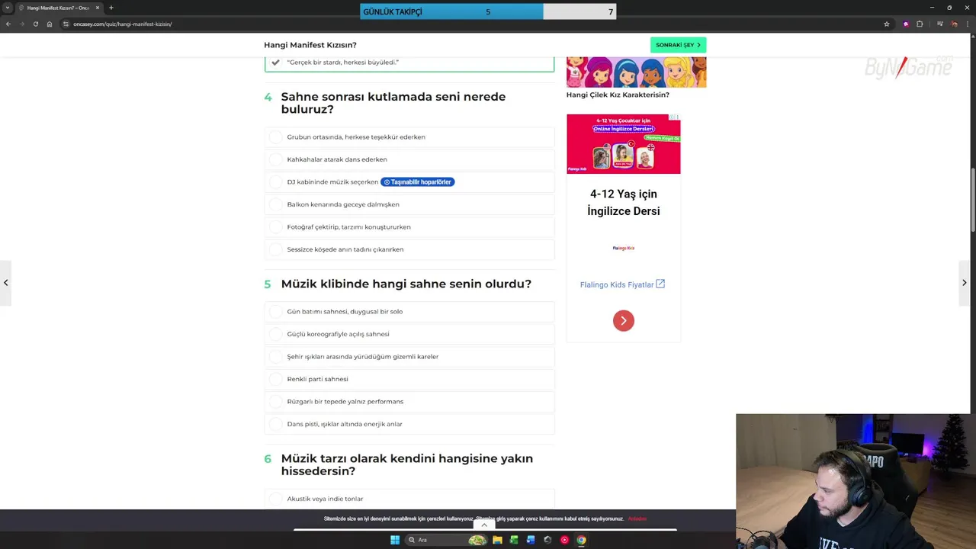Select 'Güçlü koreografiyle açılış sahnesi'

pyautogui.click(x=409, y=334)
